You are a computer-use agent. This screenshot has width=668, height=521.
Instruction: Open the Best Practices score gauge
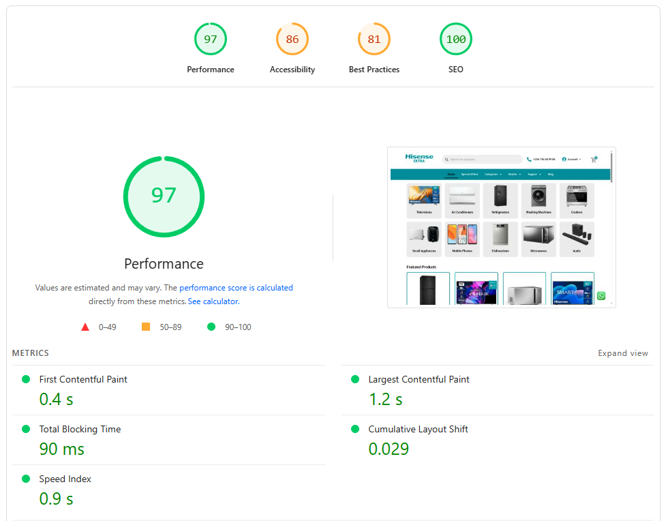click(374, 40)
